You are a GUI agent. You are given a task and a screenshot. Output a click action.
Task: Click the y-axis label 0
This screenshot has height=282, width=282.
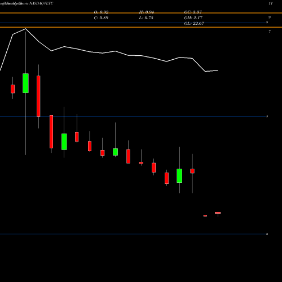267,234
